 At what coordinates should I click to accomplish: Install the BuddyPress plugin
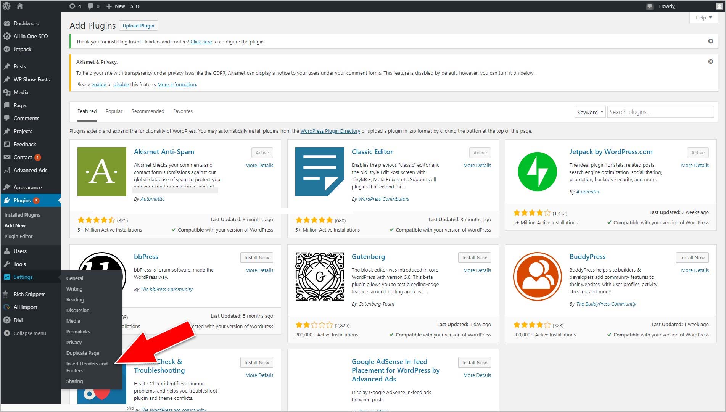pos(692,257)
